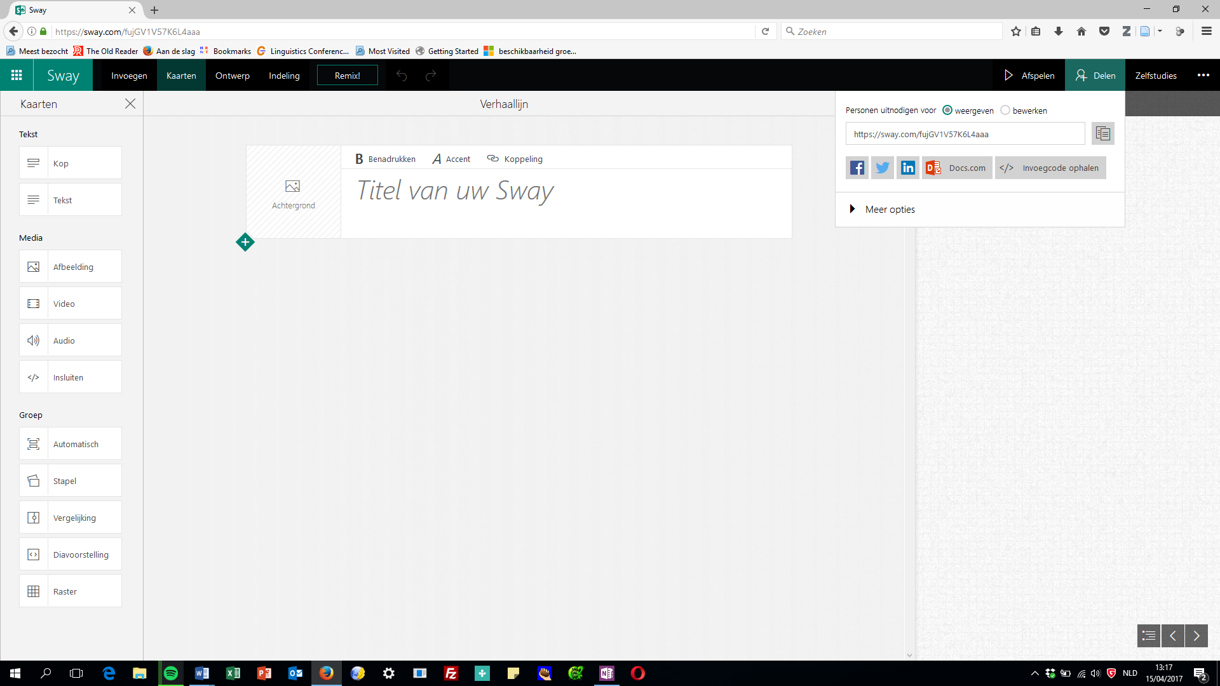Viewport: 1220px width, 686px height.
Task: Click the green plus add-card icon
Action: [x=245, y=242]
